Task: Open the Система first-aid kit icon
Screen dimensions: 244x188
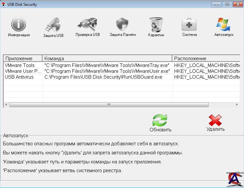Action: click(189, 25)
